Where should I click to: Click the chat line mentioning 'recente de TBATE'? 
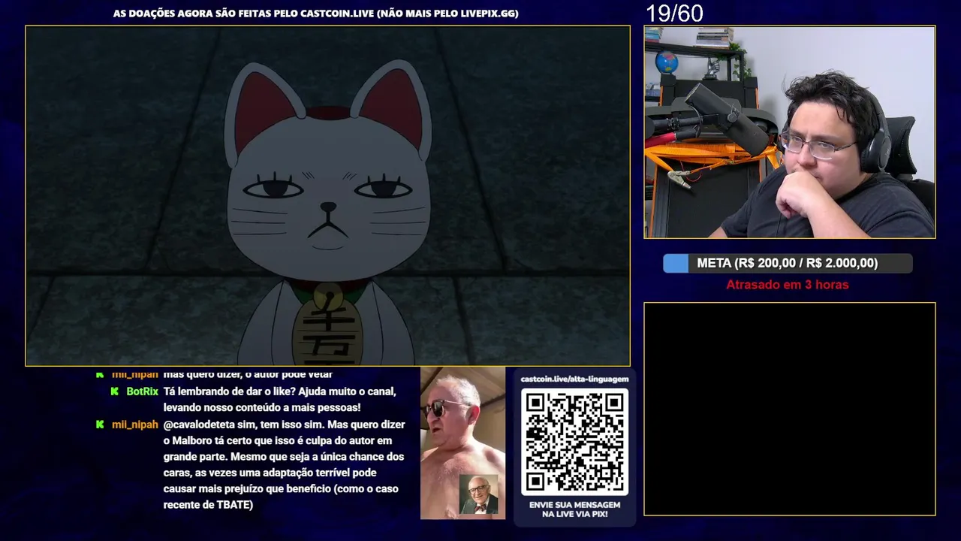click(208, 505)
